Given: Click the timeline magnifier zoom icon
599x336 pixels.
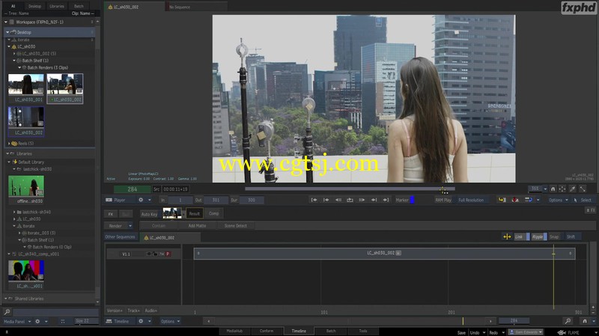Looking at the screenshot, I should tap(568, 321).
